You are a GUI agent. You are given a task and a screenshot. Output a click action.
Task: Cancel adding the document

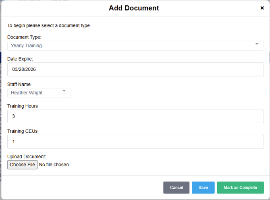(176, 188)
